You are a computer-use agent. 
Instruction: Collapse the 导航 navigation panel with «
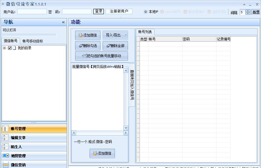[63, 22]
